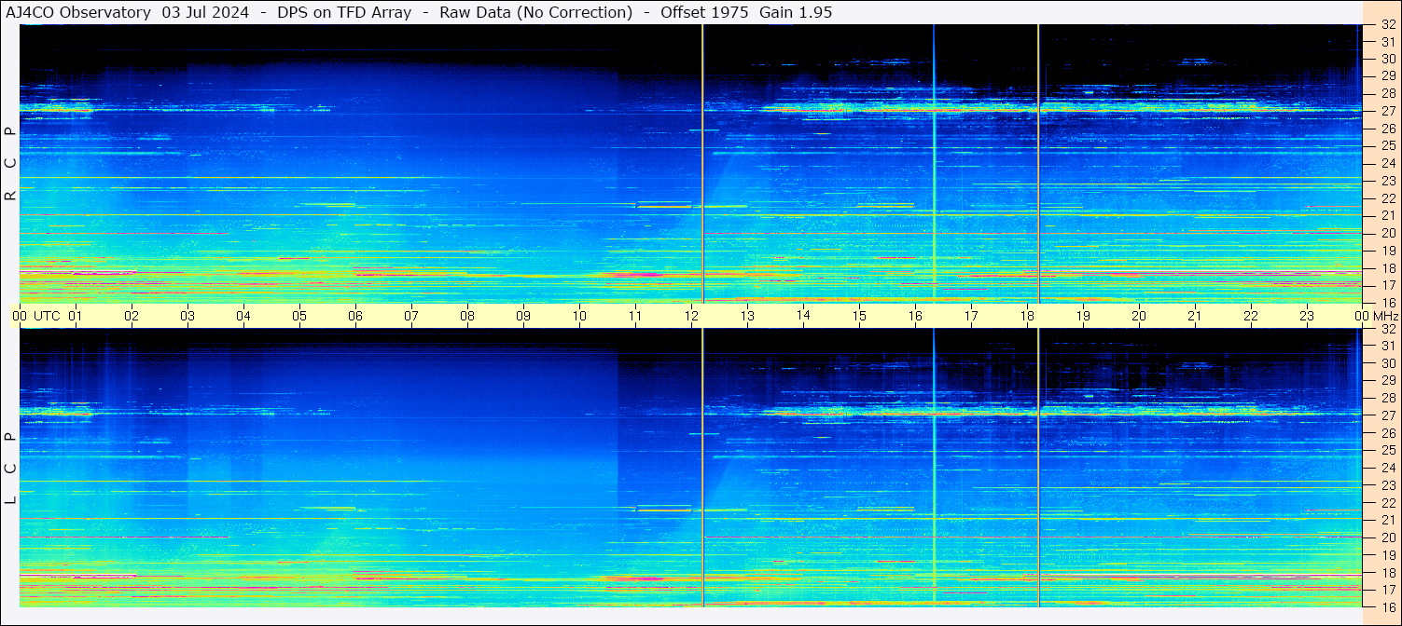
Task: Select the 05 hour tick label
Action: [299, 316]
